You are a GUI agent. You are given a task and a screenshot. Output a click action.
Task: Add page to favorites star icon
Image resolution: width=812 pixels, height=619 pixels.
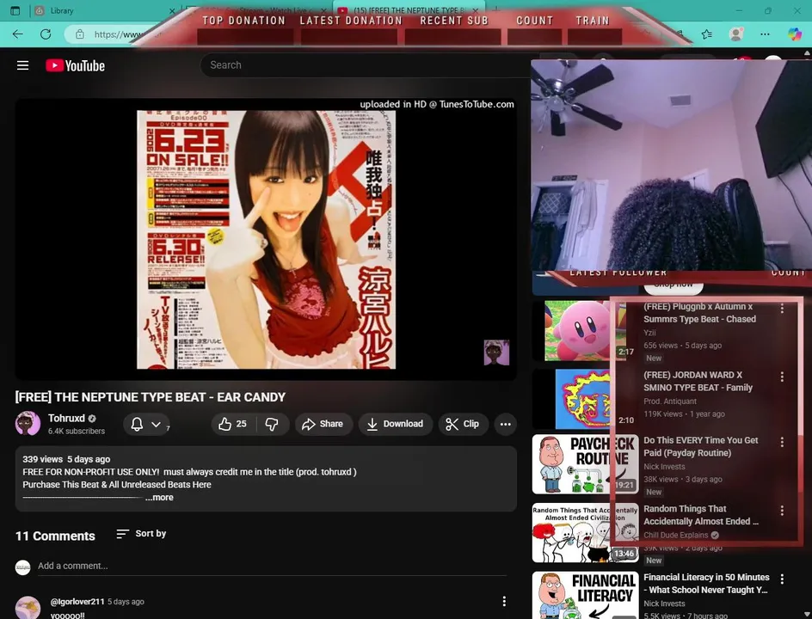[707, 34]
